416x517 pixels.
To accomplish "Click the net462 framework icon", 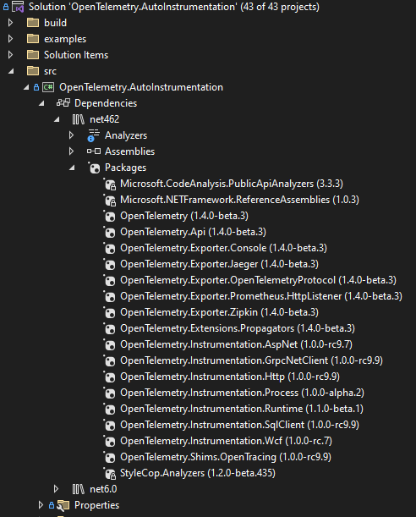I will pyautogui.click(x=79, y=119).
